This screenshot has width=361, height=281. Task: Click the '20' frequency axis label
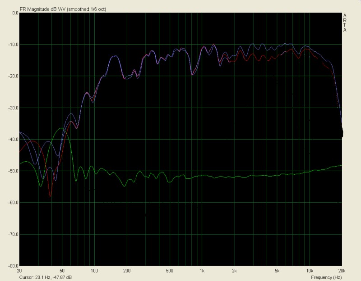(19, 271)
